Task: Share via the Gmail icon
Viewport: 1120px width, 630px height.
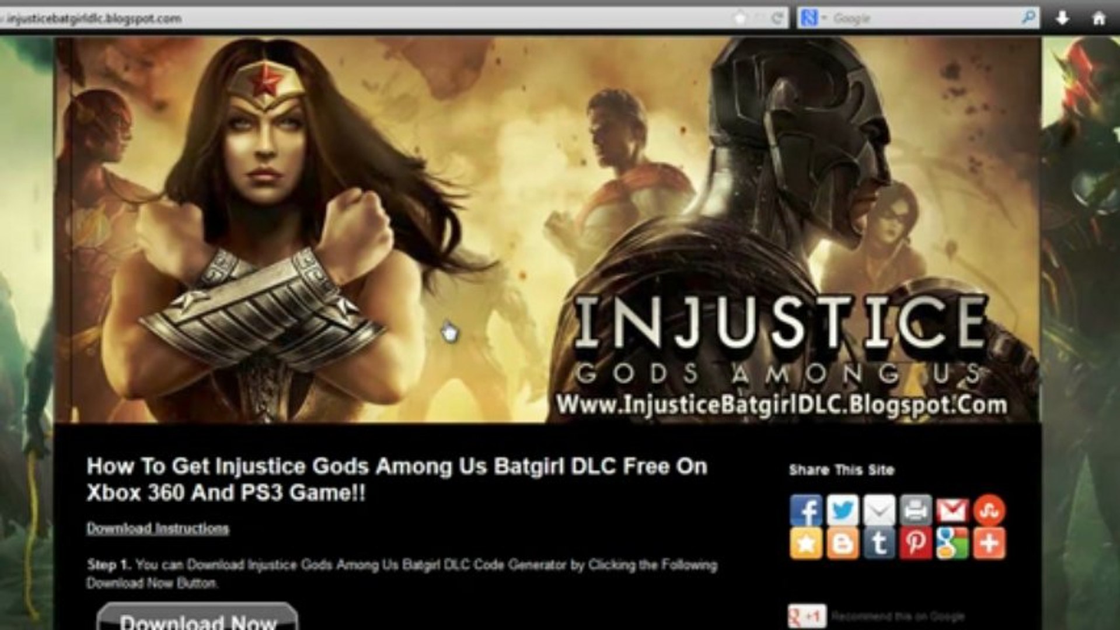Action: pyautogui.click(x=952, y=510)
